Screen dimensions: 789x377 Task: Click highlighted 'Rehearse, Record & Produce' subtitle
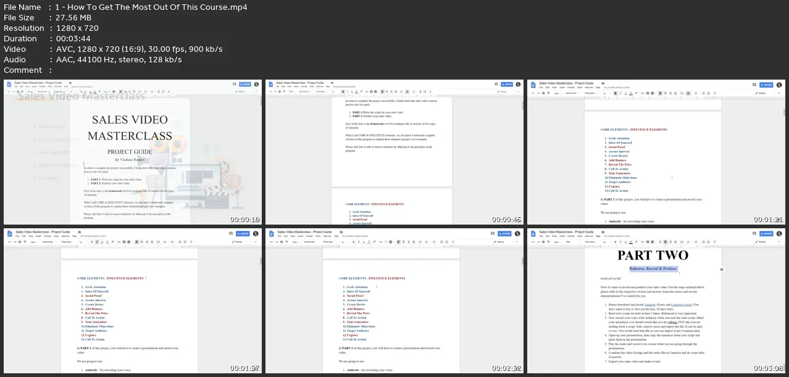click(653, 269)
